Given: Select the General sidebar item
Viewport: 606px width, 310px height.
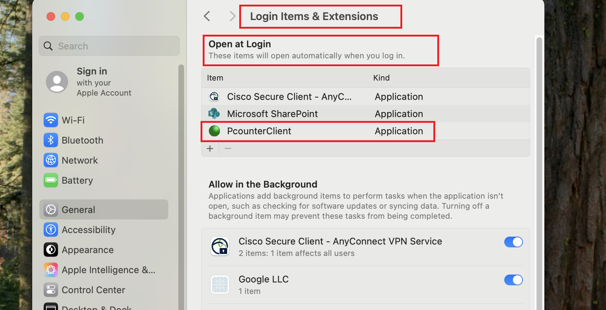Looking at the screenshot, I should click(104, 209).
